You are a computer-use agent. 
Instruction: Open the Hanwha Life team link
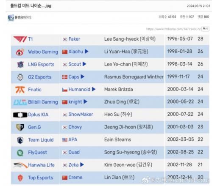click(41, 165)
